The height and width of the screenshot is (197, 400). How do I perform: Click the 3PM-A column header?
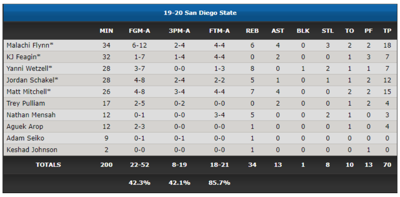tap(179, 31)
